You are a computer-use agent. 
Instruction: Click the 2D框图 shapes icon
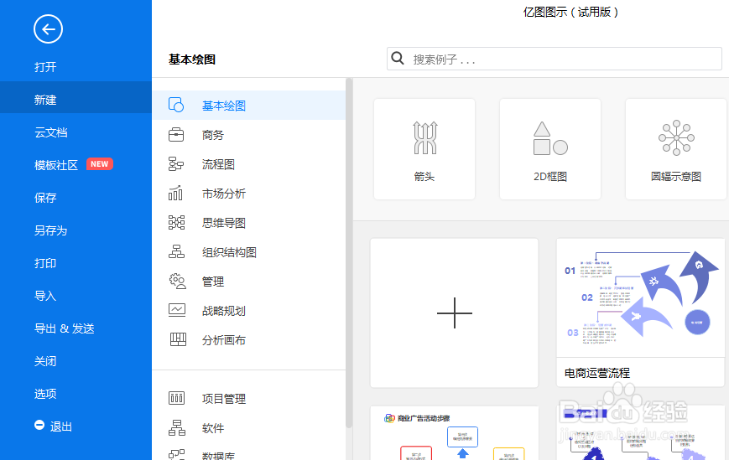coord(550,138)
